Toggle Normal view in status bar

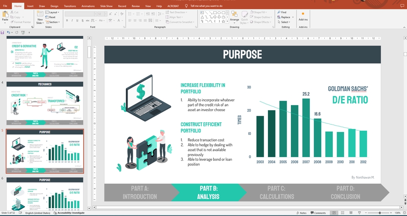(334, 213)
